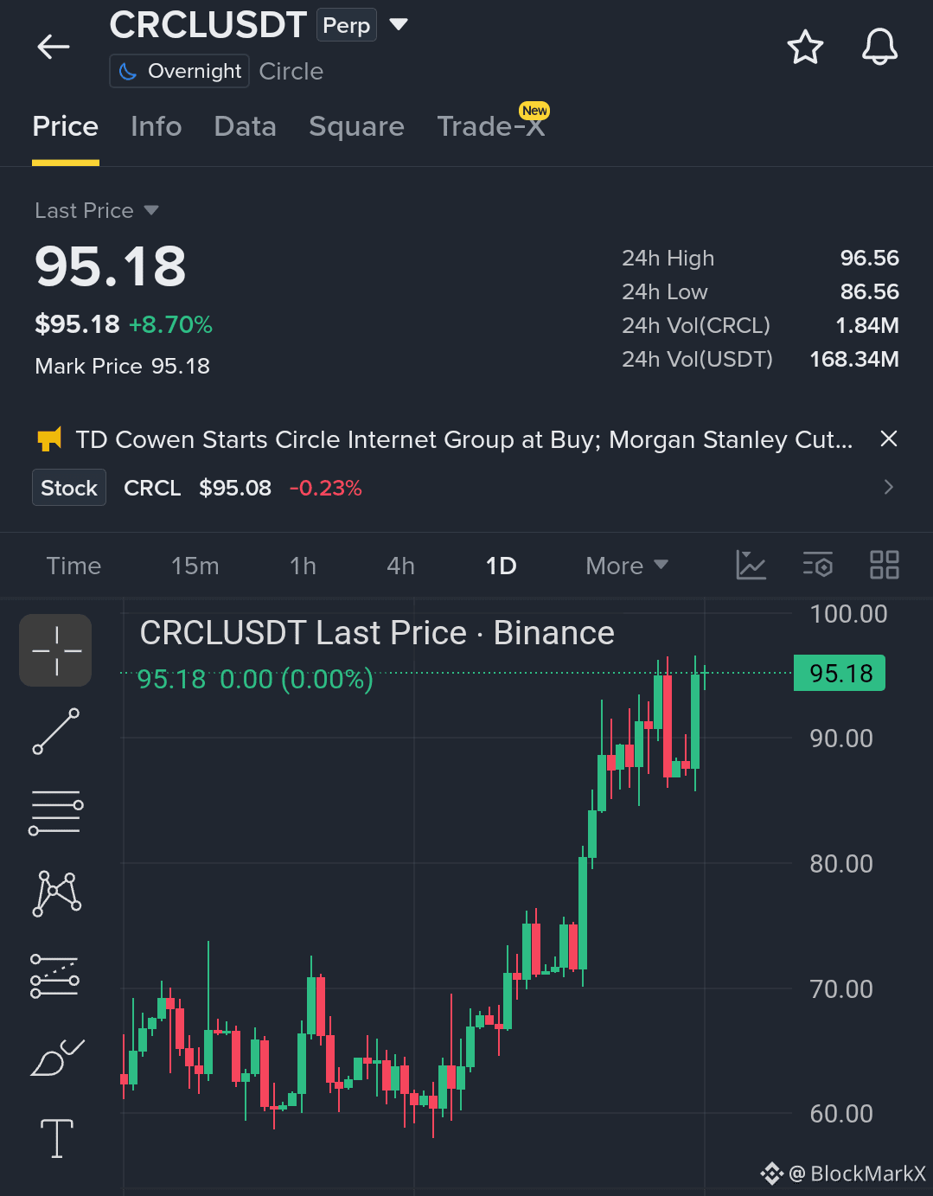The height and width of the screenshot is (1196, 933).
Task: Switch to the Info tab
Action: pyautogui.click(x=156, y=126)
